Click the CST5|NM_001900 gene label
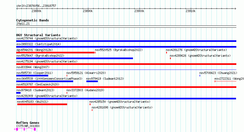The width and height of the screenshot is (244, 132). [x=28, y=126]
